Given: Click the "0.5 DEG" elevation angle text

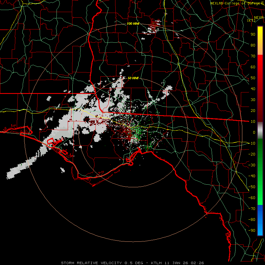Looking at the screenshot, I should [x=134, y=263].
